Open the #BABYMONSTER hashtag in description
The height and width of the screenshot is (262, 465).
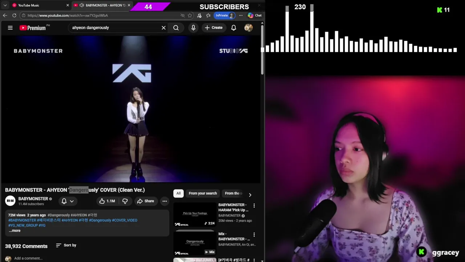pyautogui.click(x=22, y=220)
